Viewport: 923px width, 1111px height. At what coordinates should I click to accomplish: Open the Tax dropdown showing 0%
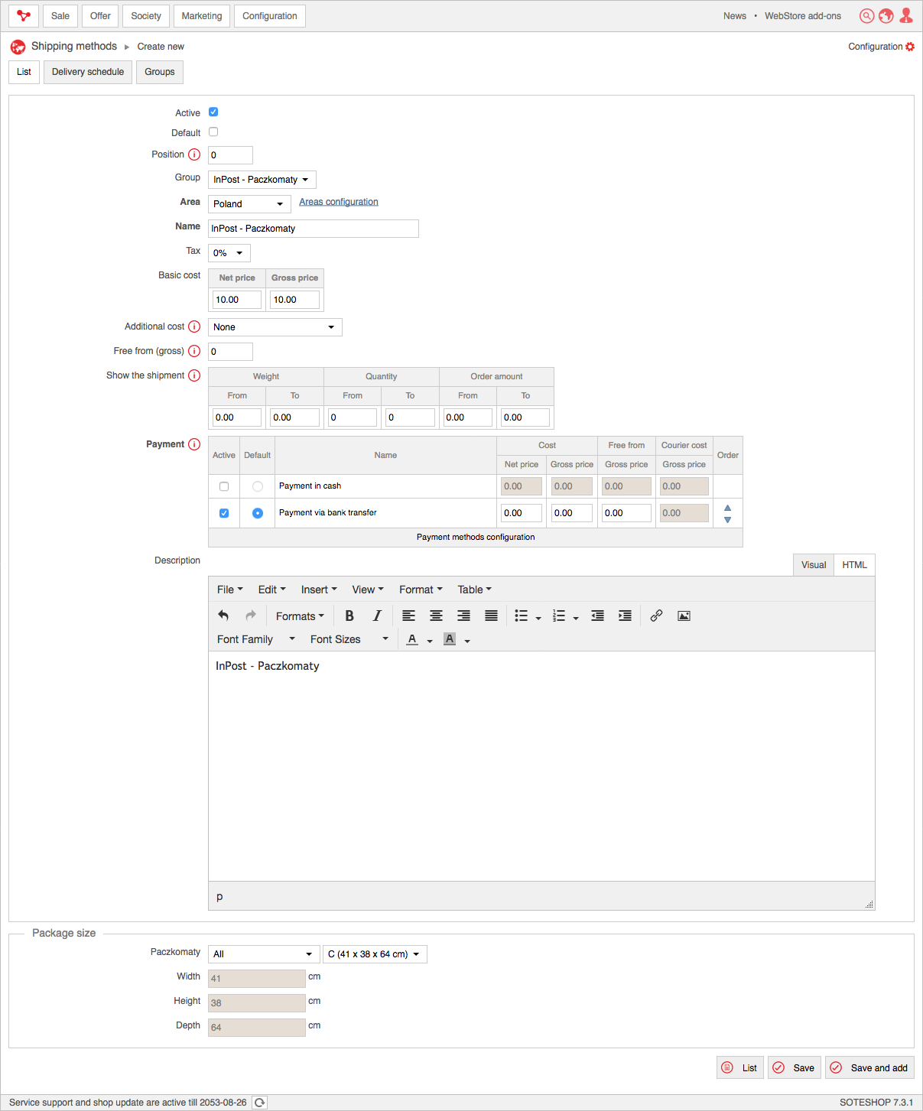229,253
